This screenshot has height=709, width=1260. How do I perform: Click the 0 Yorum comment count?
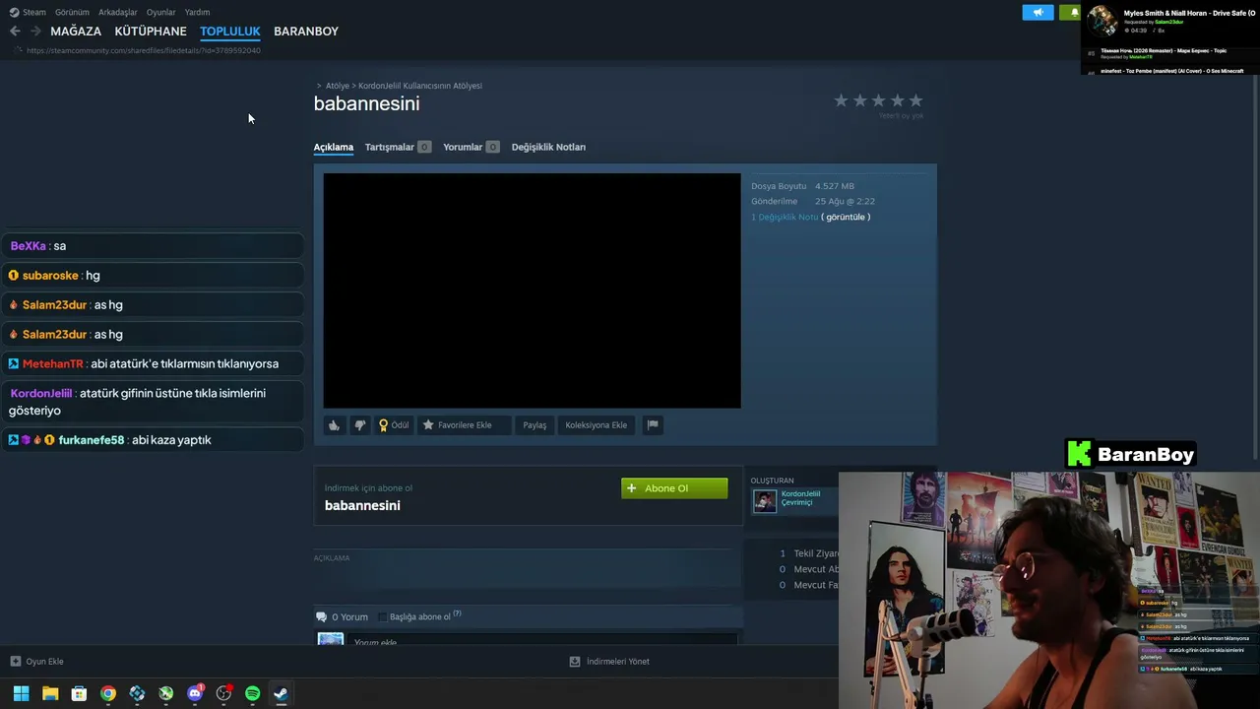click(x=349, y=617)
